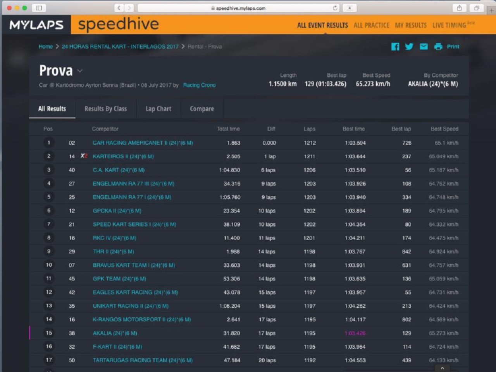Click the printer icon
The height and width of the screenshot is (372, 496).
click(x=438, y=46)
